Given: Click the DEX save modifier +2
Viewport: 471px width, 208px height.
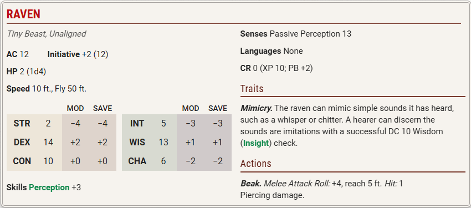Looking at the screenshot, I should coord(103,142).
